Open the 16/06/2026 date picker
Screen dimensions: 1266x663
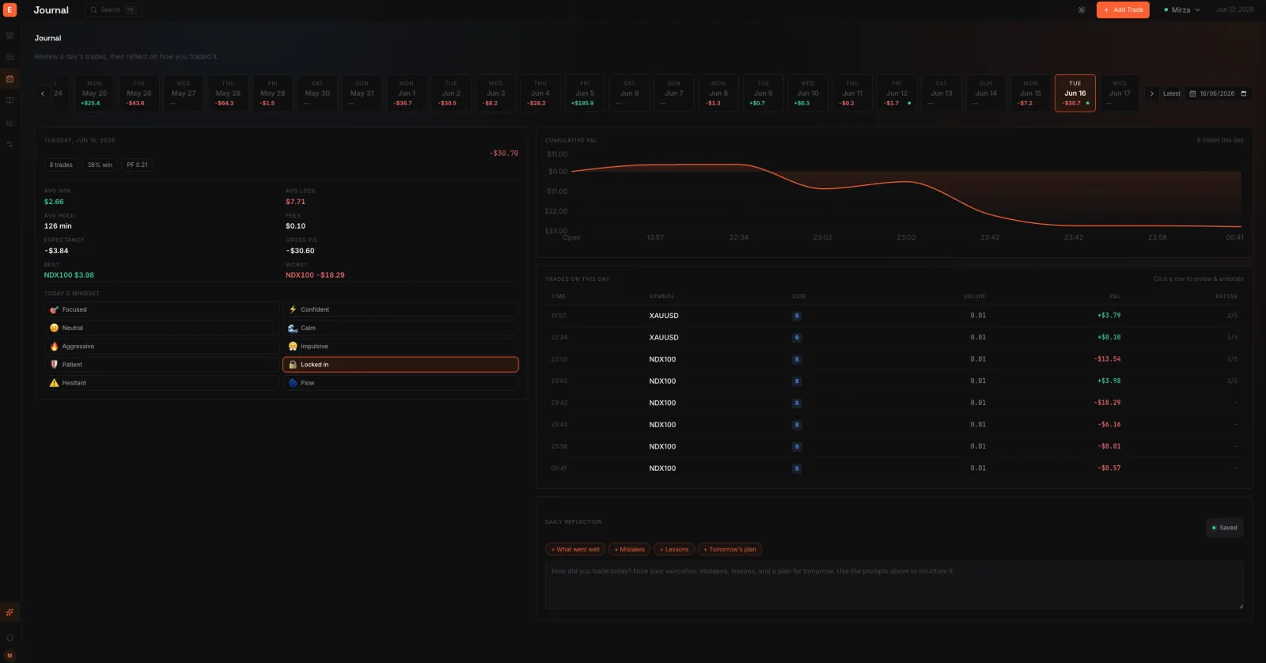[1219, 93]
